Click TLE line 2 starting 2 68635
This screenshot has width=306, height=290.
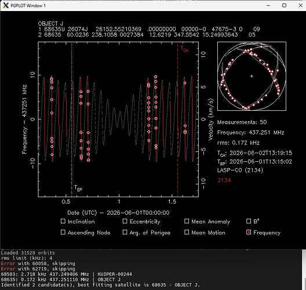tap(147, 35)
